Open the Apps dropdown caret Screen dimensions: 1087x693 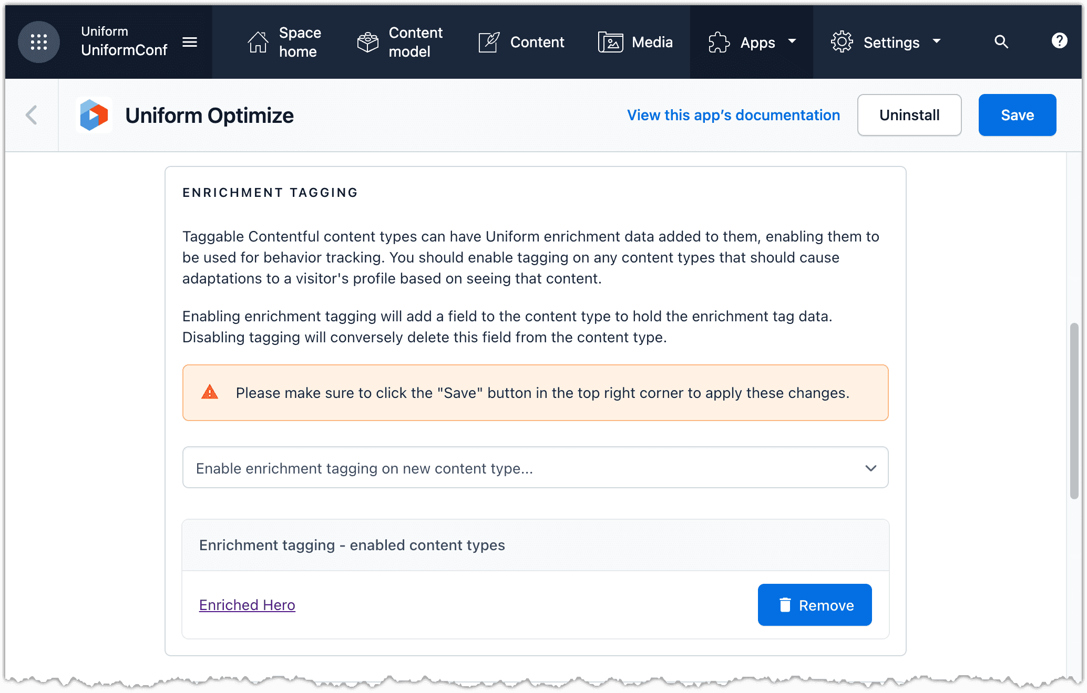(792, 42)
